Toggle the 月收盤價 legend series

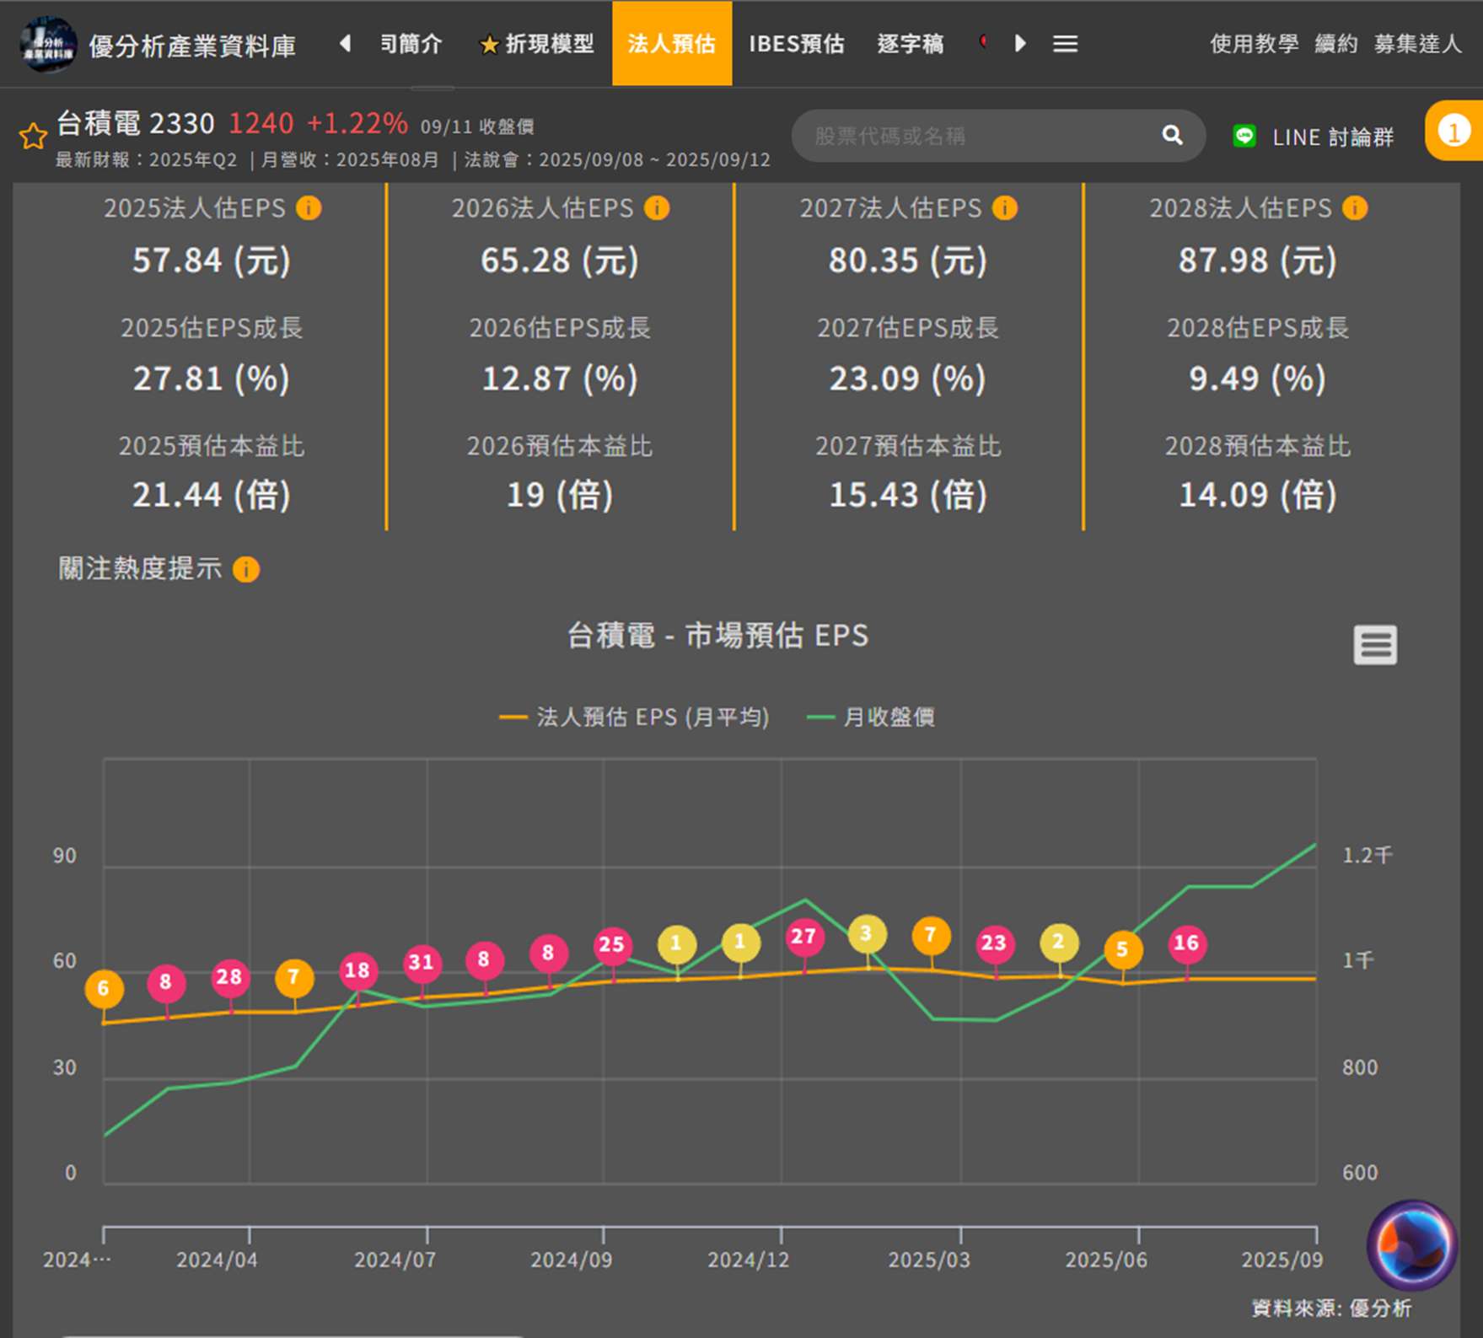871,717
